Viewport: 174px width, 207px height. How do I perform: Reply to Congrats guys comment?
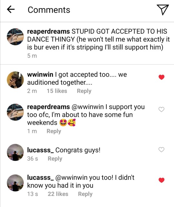pos(55,159)
